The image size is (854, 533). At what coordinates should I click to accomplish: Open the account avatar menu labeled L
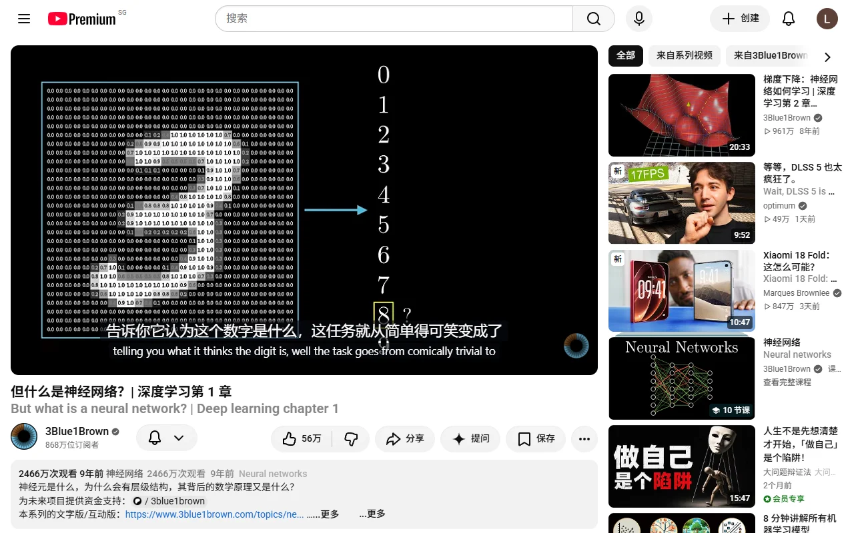click(827, 19)
